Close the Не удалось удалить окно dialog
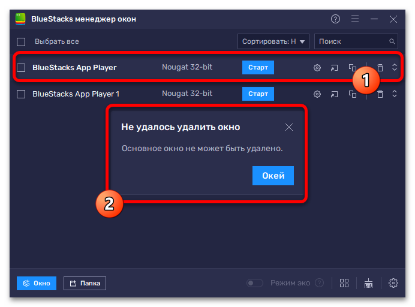 [x=288, y=127]
